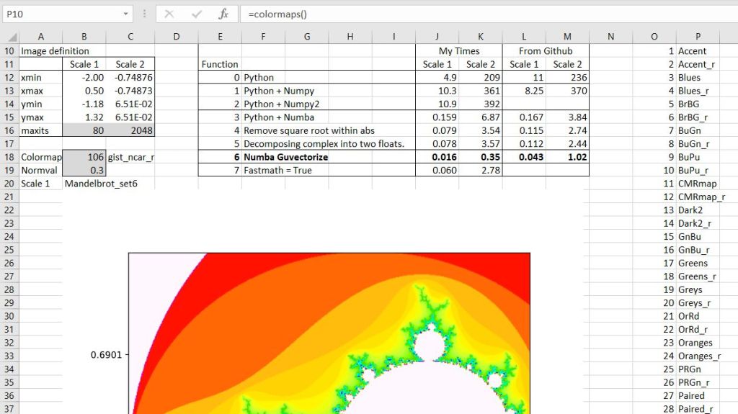Open the Name Box dropdown arrow
Image resolution: width=738 pixels, height=414 pixels.
point(126,14)
